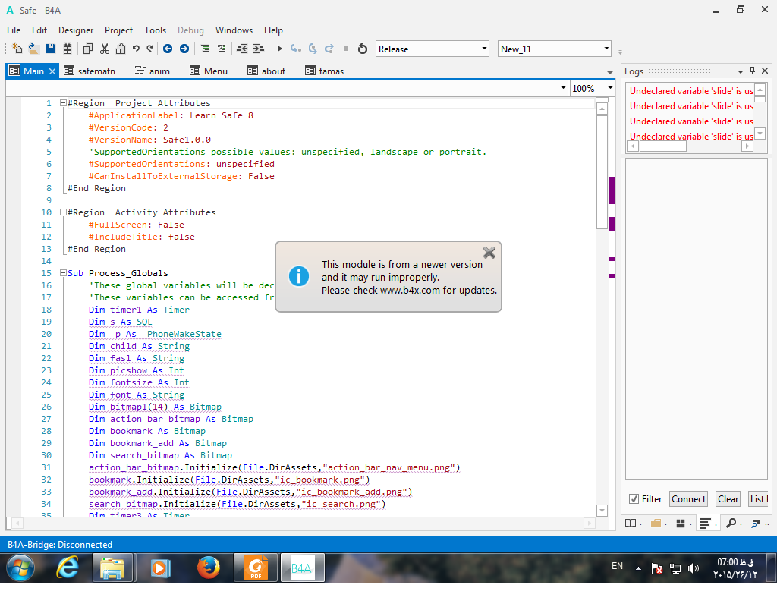Viewport: 777px width, 607px height.
Task: Click the Restart circular arrow icon
Action: point(363,49)
